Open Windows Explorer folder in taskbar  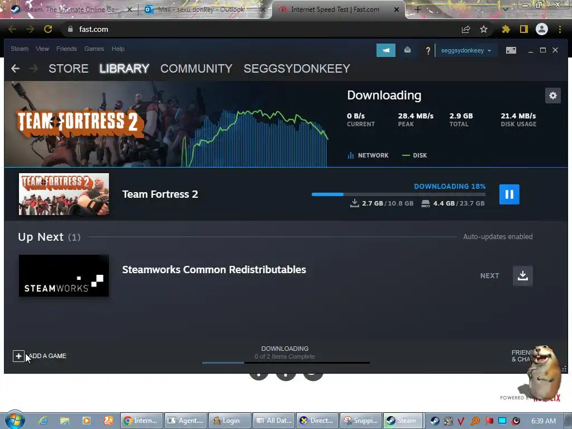coord(65,421)
